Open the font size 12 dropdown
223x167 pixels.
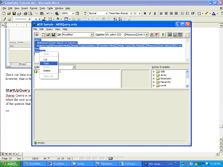[x=139, y=14]
